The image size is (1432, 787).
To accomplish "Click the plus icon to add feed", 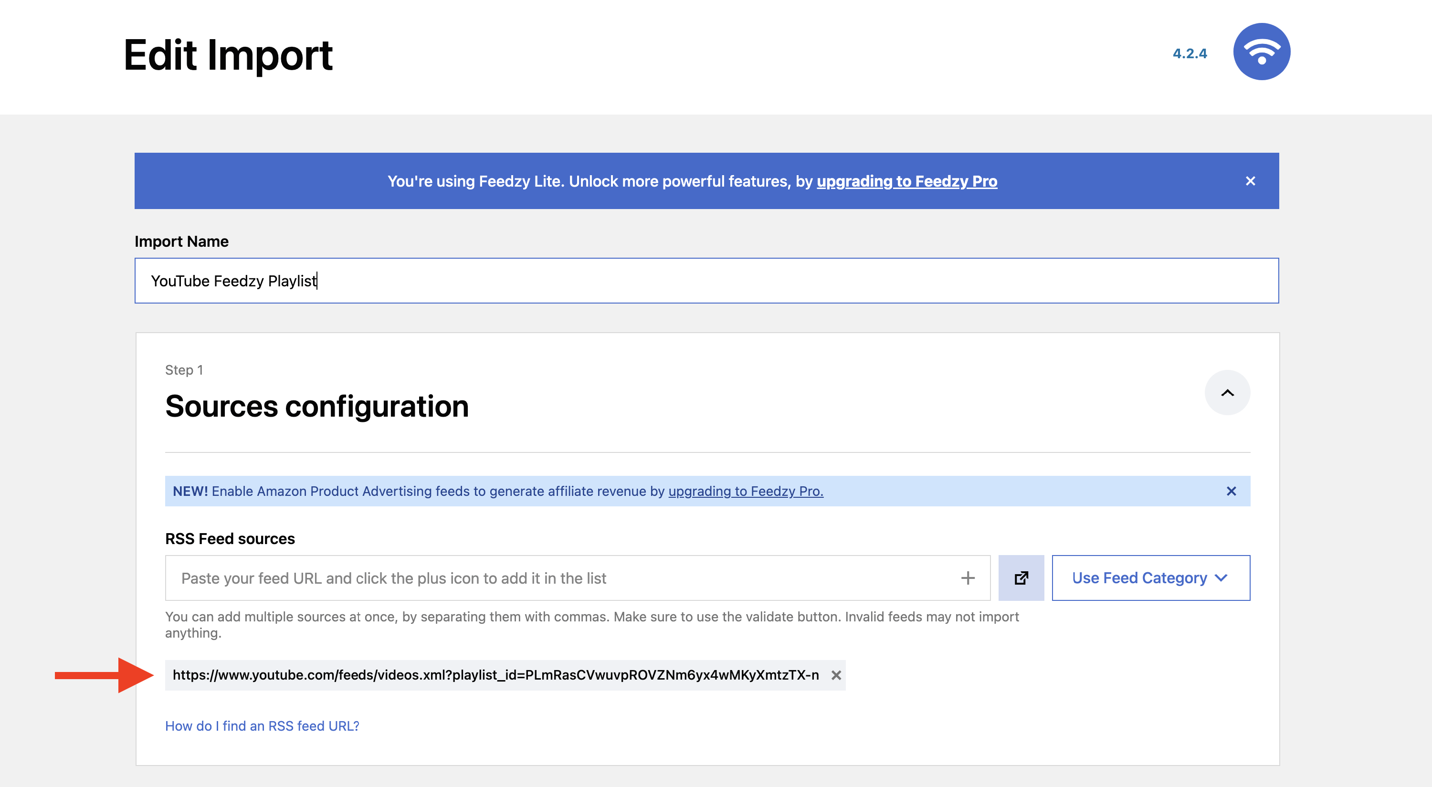I will [x=967, y=578].
